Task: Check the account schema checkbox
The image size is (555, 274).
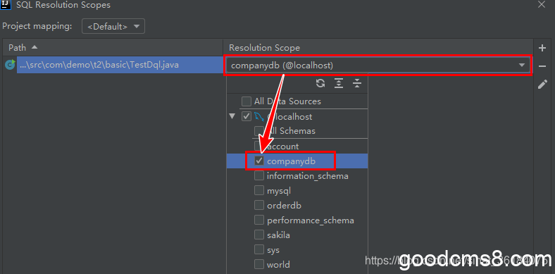Action: point(259,146)
